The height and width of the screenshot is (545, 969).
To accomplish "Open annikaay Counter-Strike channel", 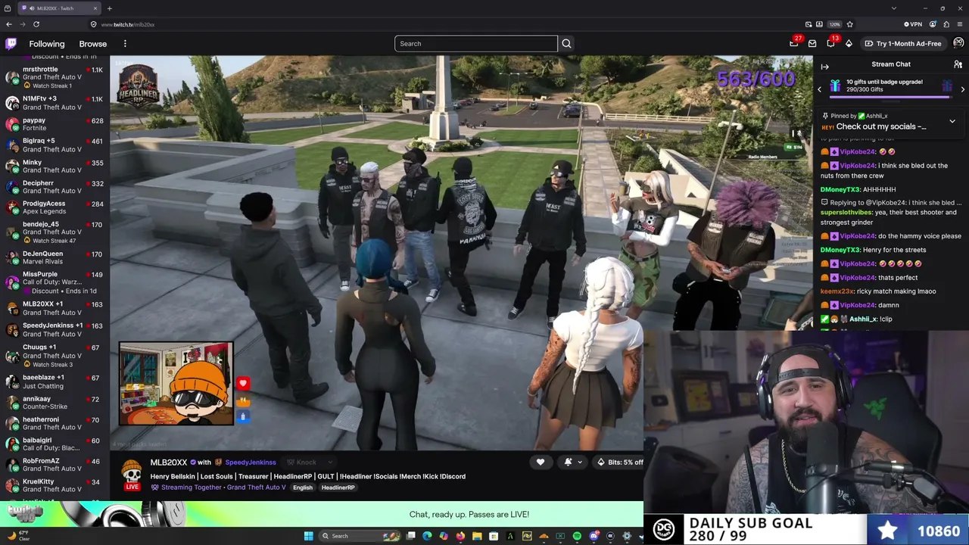I will [55, 403].
